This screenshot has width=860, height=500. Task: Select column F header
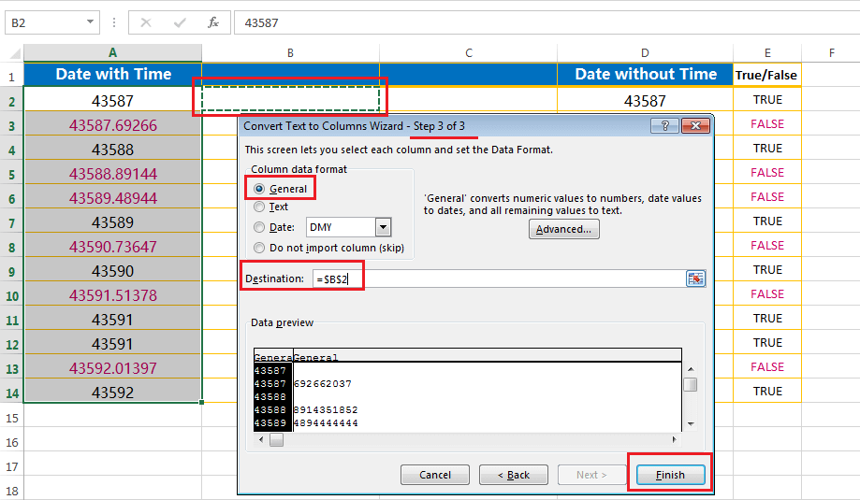(832, 53)
